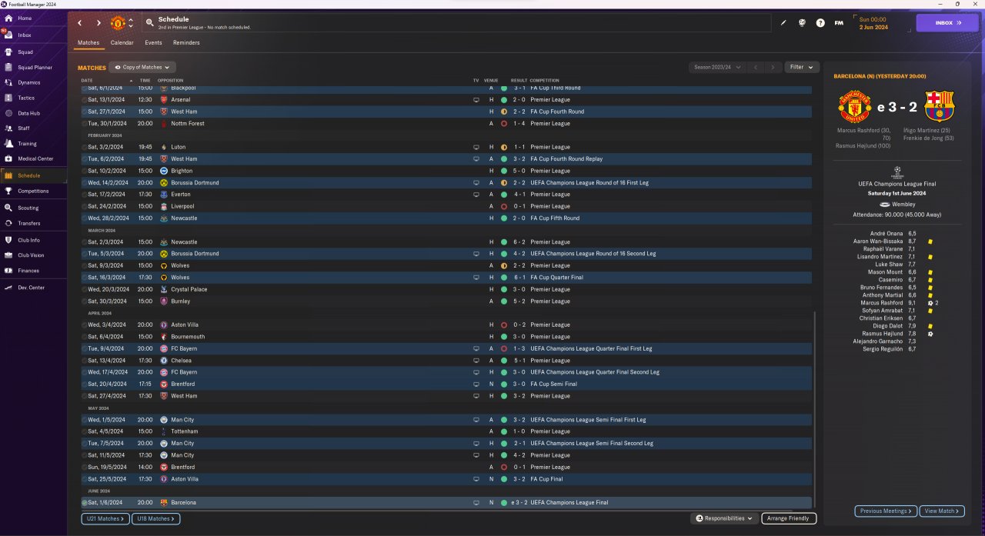The image size is (985, 536).
Task: Open the Squad shirt icon in sidebar
Action: 8,52
